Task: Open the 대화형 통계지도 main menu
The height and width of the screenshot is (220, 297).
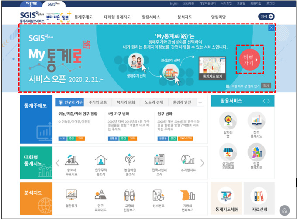Action: click(117, 17)
